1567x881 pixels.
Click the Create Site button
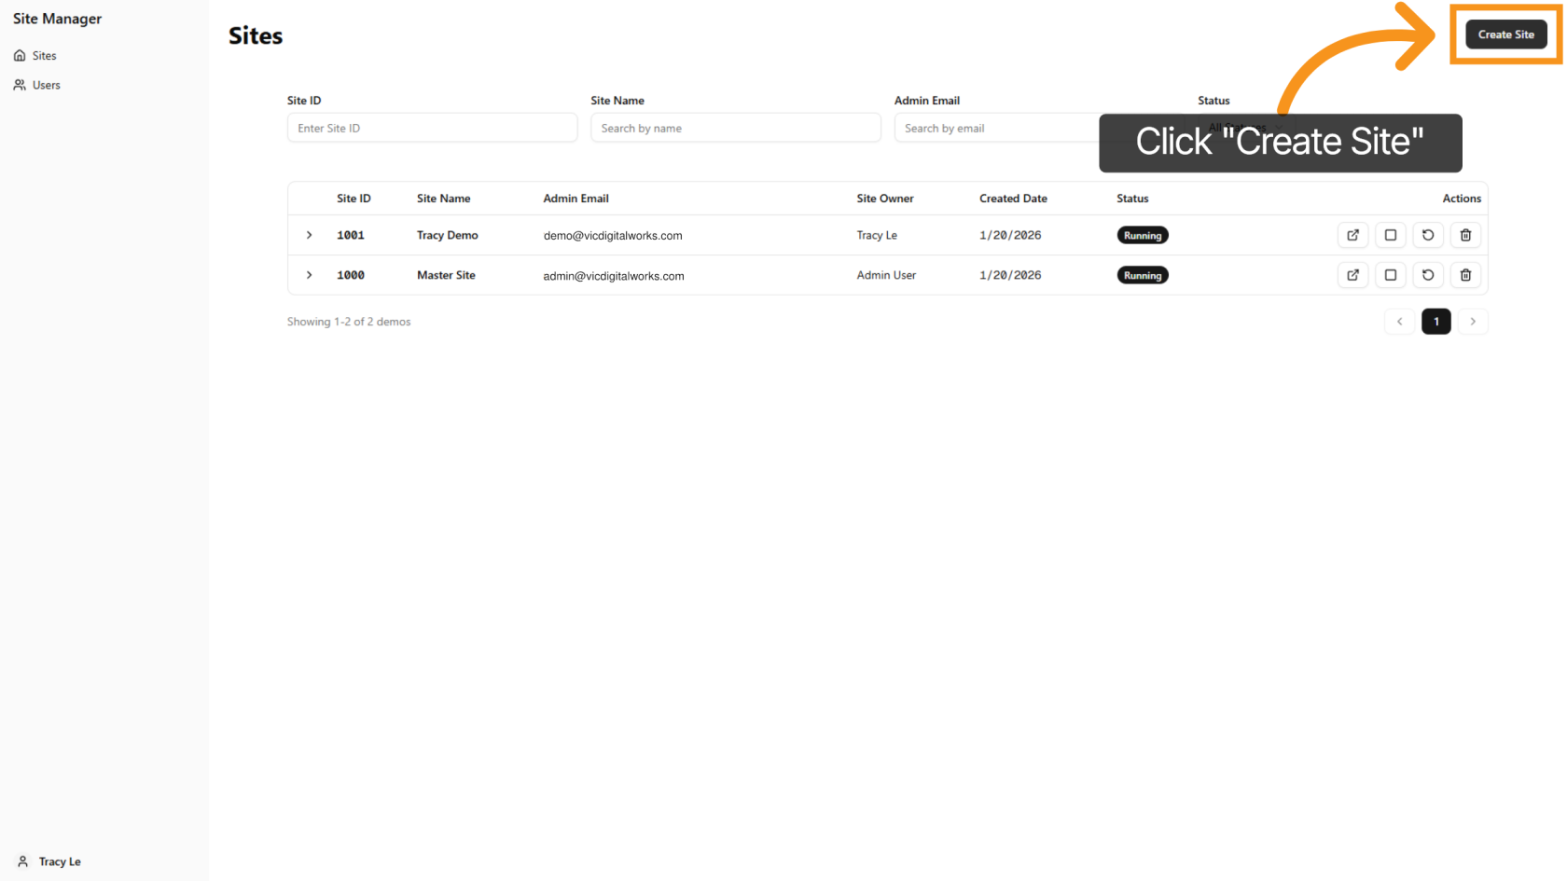click(1505, 34)
